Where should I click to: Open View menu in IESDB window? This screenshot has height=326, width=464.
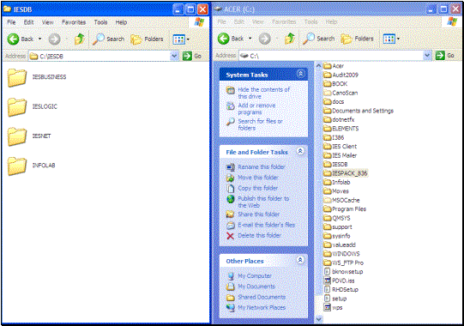pyautogui.click(x=47, y=22)
